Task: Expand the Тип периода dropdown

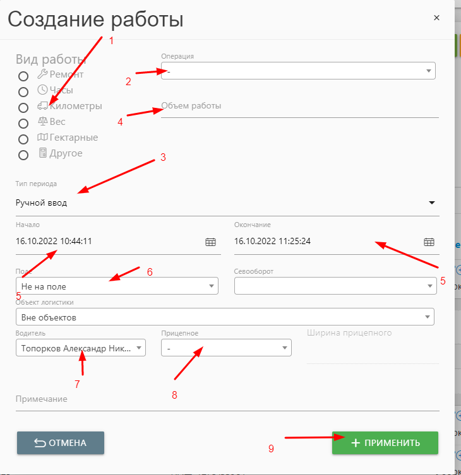Action: (226, 203)
